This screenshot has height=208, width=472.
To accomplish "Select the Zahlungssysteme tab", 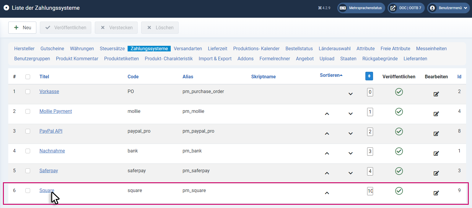I will 149,48.
